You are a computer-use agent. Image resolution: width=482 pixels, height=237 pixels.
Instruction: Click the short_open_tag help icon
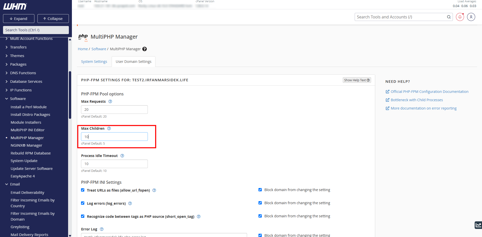(199, 217)
